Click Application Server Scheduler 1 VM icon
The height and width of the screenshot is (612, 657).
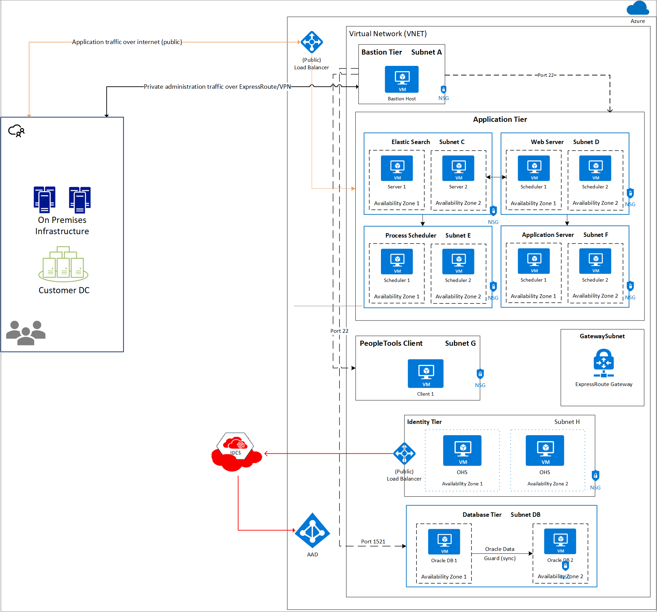pyautogui.click(x=534, y=261)
